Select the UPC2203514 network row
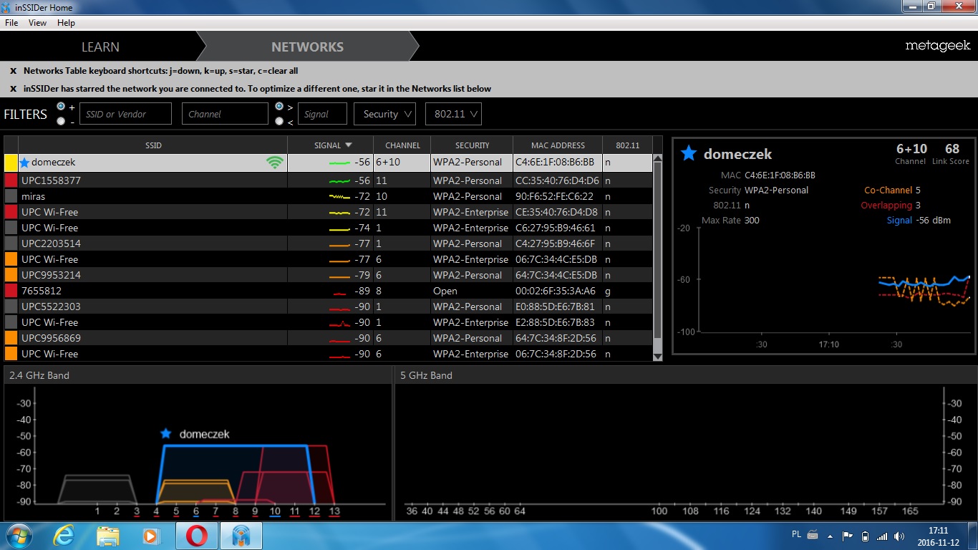 pyautogui.click(x=329, y=243)
